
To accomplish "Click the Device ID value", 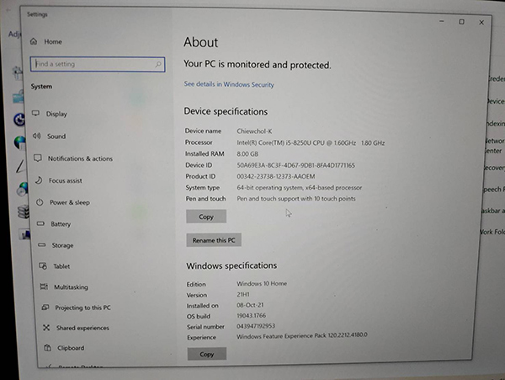I will pyautogui.click(x=296, y=165).
